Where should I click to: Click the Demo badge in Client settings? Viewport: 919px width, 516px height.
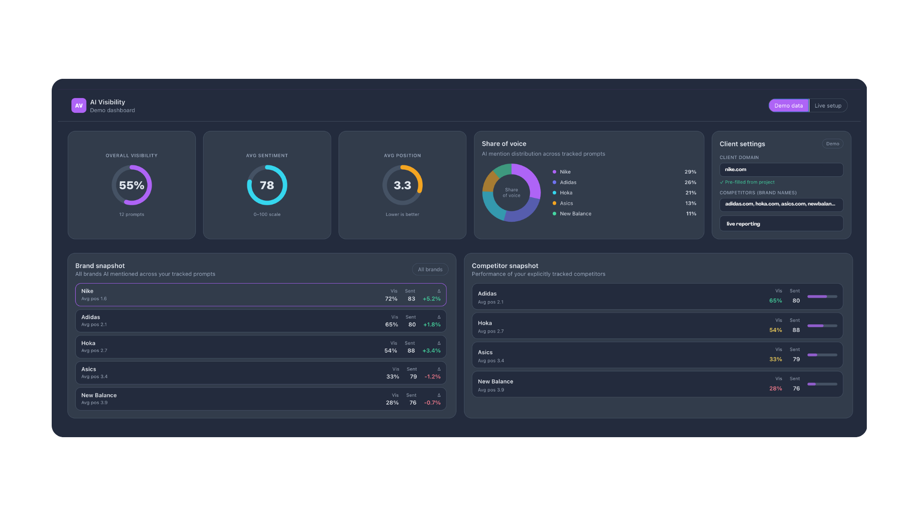tap(832, 144)
